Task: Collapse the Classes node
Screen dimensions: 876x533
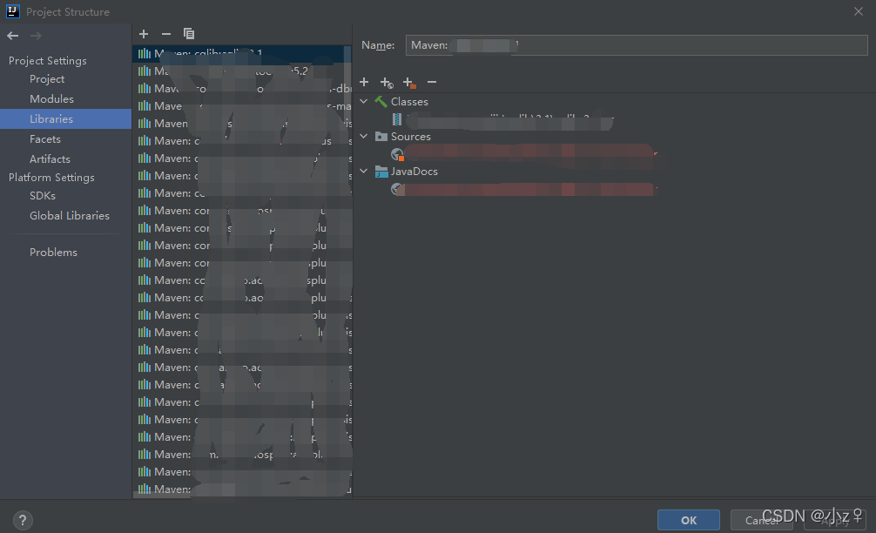Action: click(364, 102)
